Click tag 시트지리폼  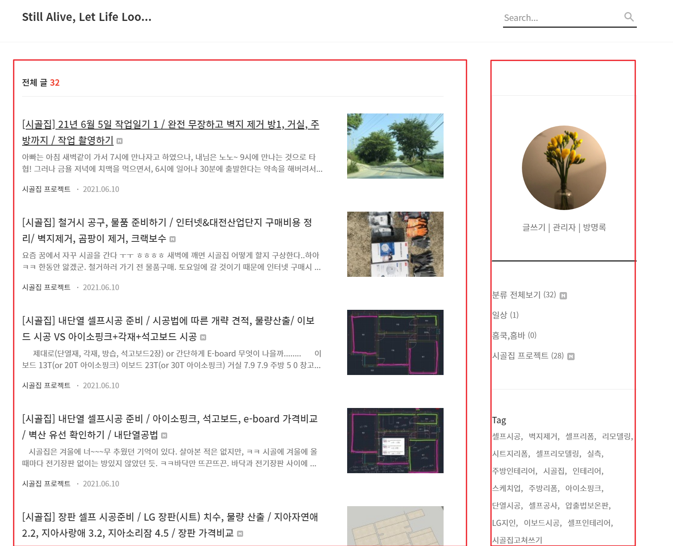click(510, 454)
